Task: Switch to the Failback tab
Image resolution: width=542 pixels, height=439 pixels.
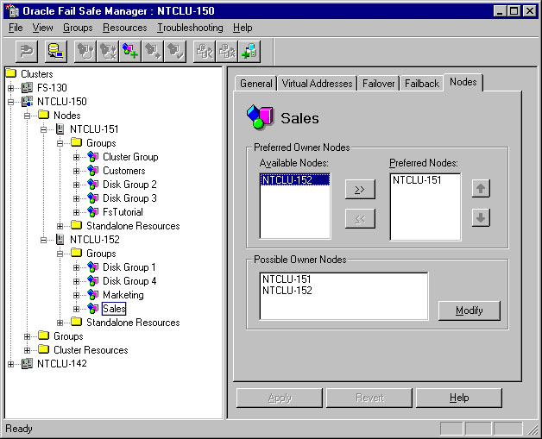Action: pos(422,84)
